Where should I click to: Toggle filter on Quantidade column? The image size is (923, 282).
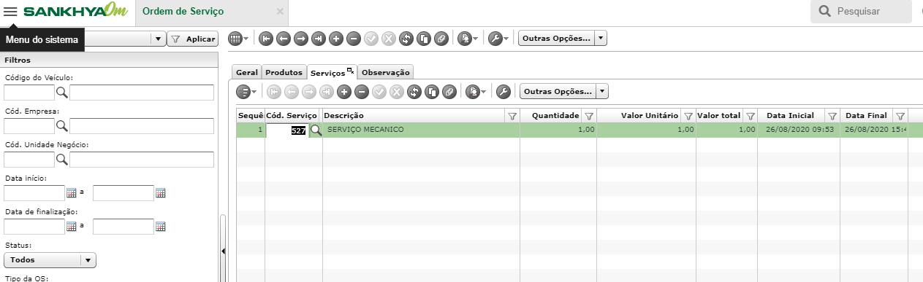(x=589, y=116)
